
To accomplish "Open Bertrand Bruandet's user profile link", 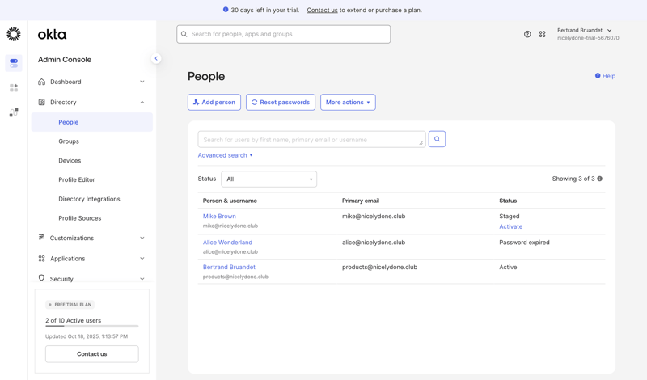I will pos(229,267).
